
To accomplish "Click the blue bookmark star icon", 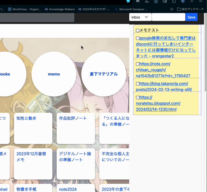I will [x=128, y=2].
